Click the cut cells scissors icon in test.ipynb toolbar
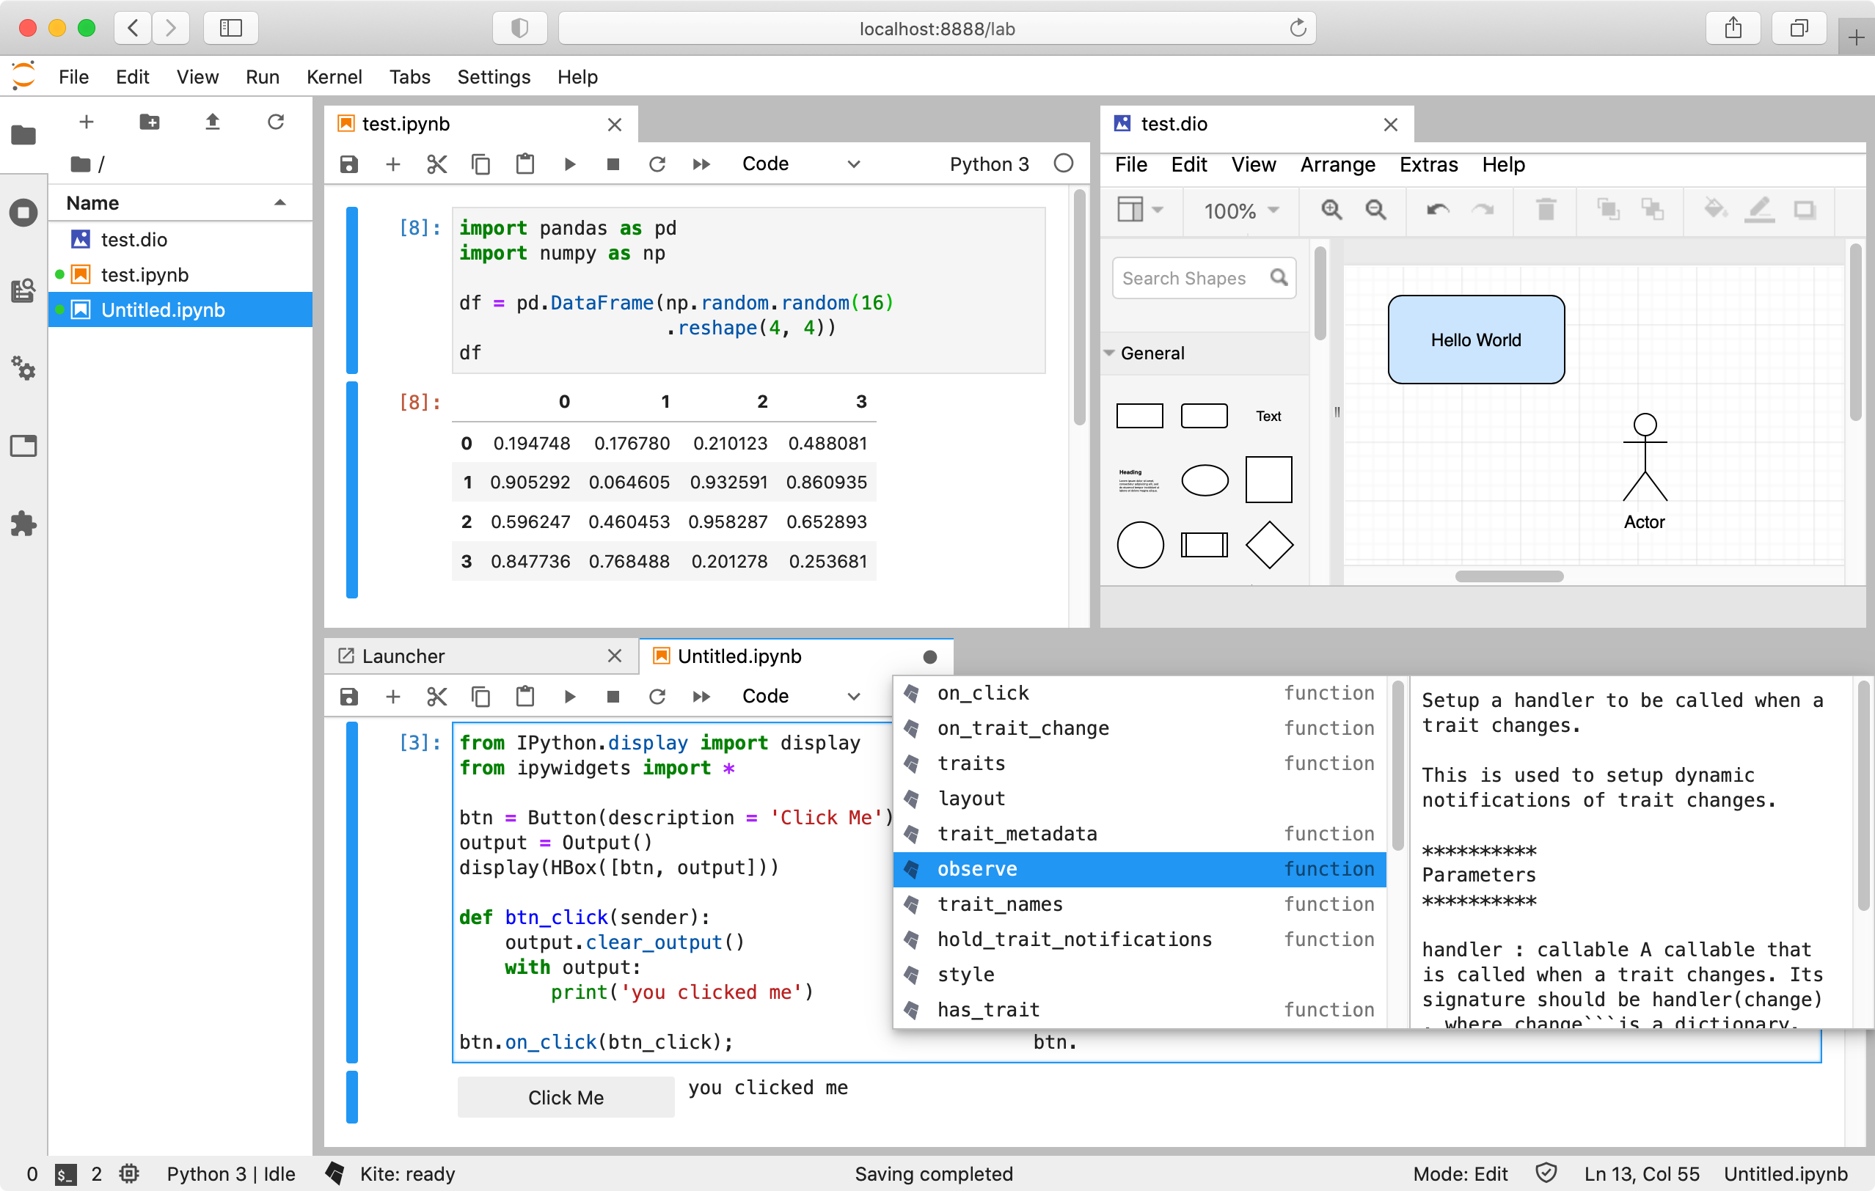 436,164
